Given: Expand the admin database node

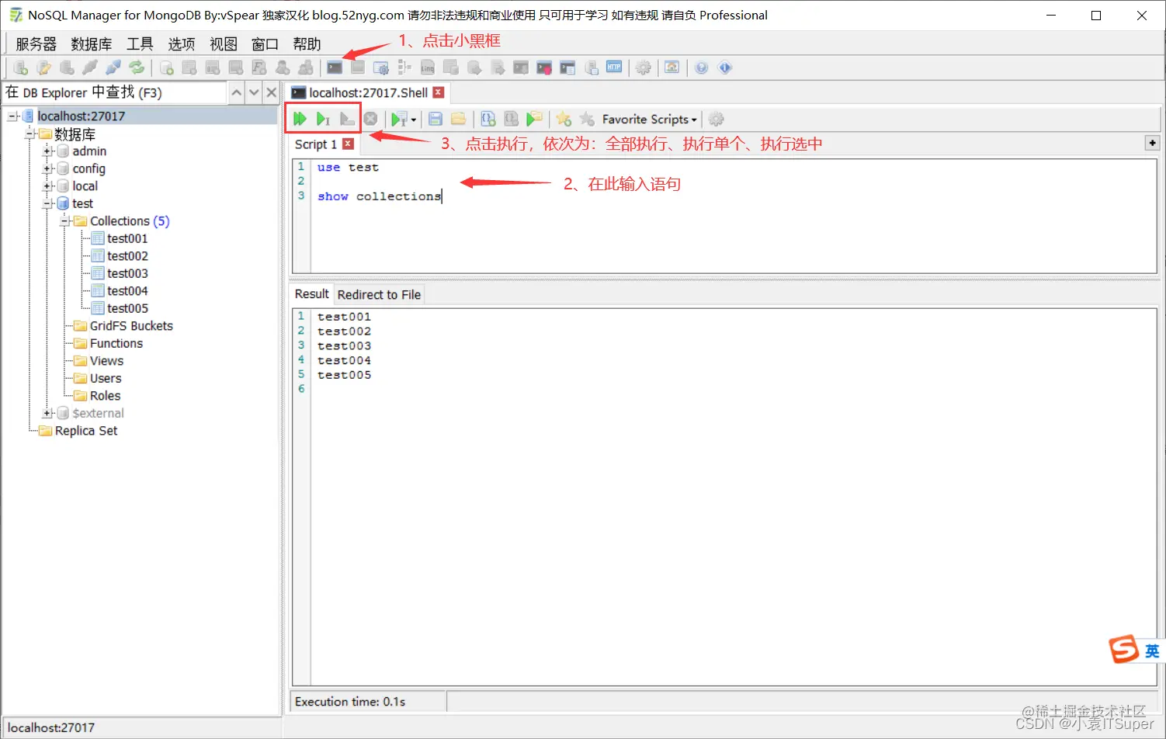Looking at the screenshot, I should [47, 151].
